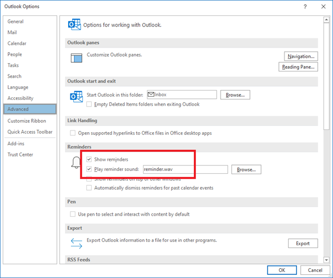The image size is (333, 278).
Task: Click the Export button
Action: click(x=303, y=244)
